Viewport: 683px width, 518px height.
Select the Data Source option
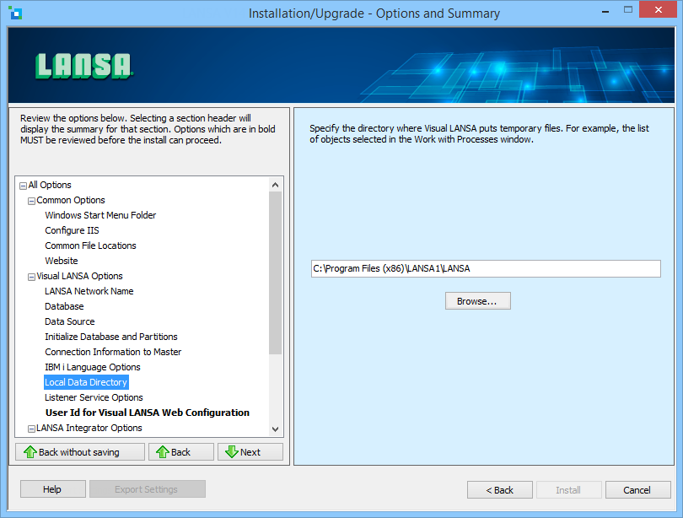[x=70, y=321]
